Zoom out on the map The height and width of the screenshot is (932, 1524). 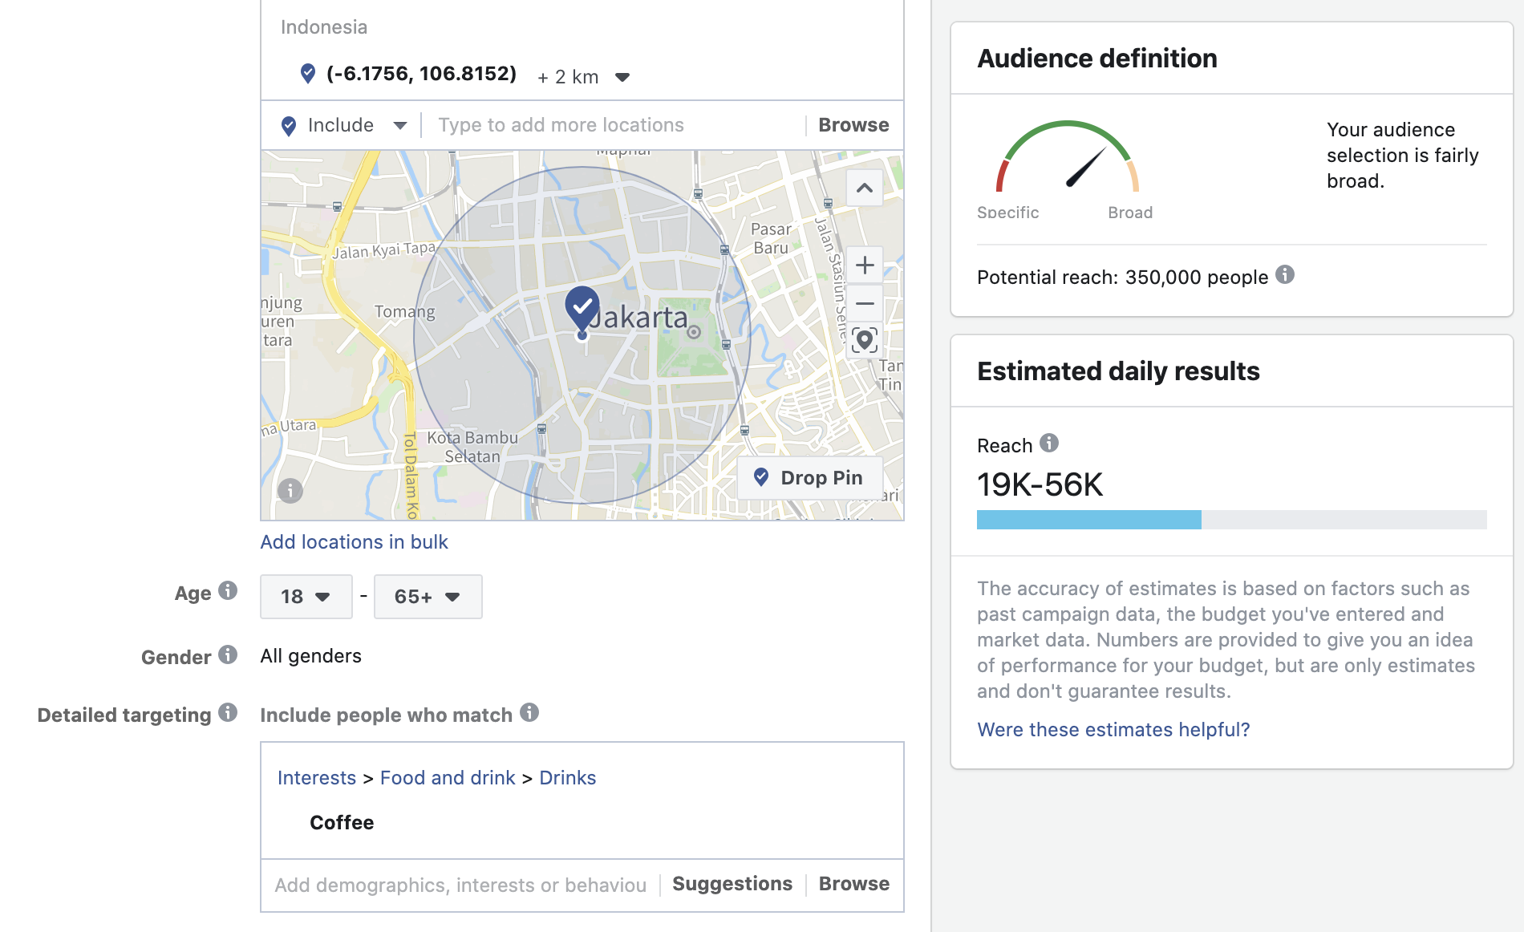pyautogui.click(x=865, y=303)
